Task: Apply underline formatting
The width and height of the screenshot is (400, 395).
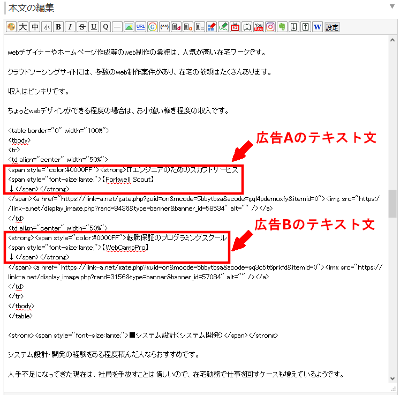Action: click(94, 27)
